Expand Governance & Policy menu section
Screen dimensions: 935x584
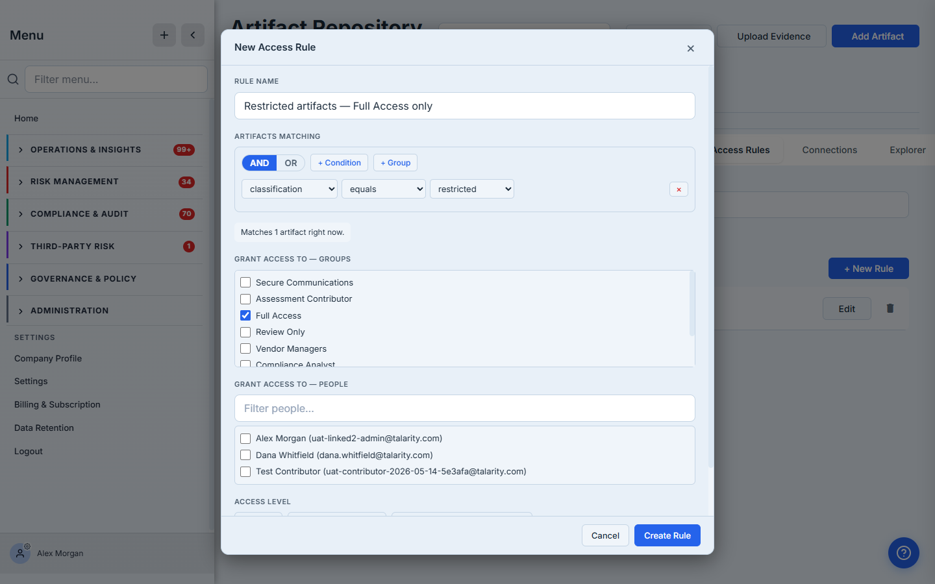(x=105, y=279)
